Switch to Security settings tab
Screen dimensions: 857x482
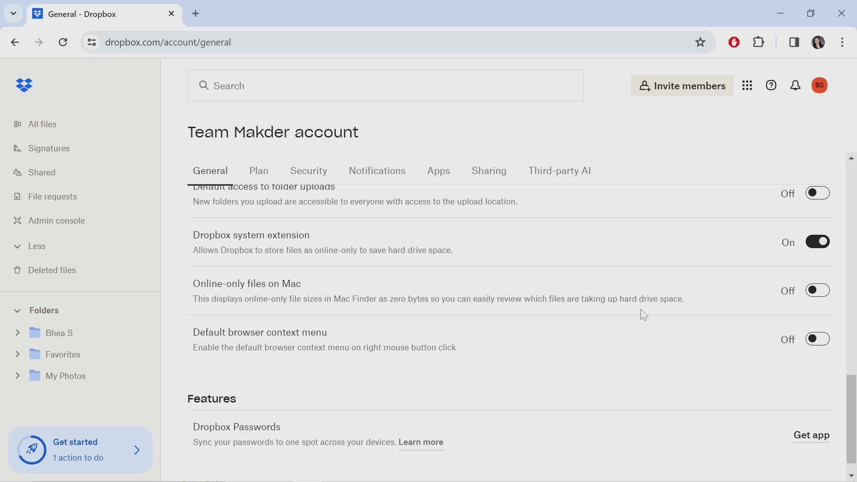click(309, 170)
